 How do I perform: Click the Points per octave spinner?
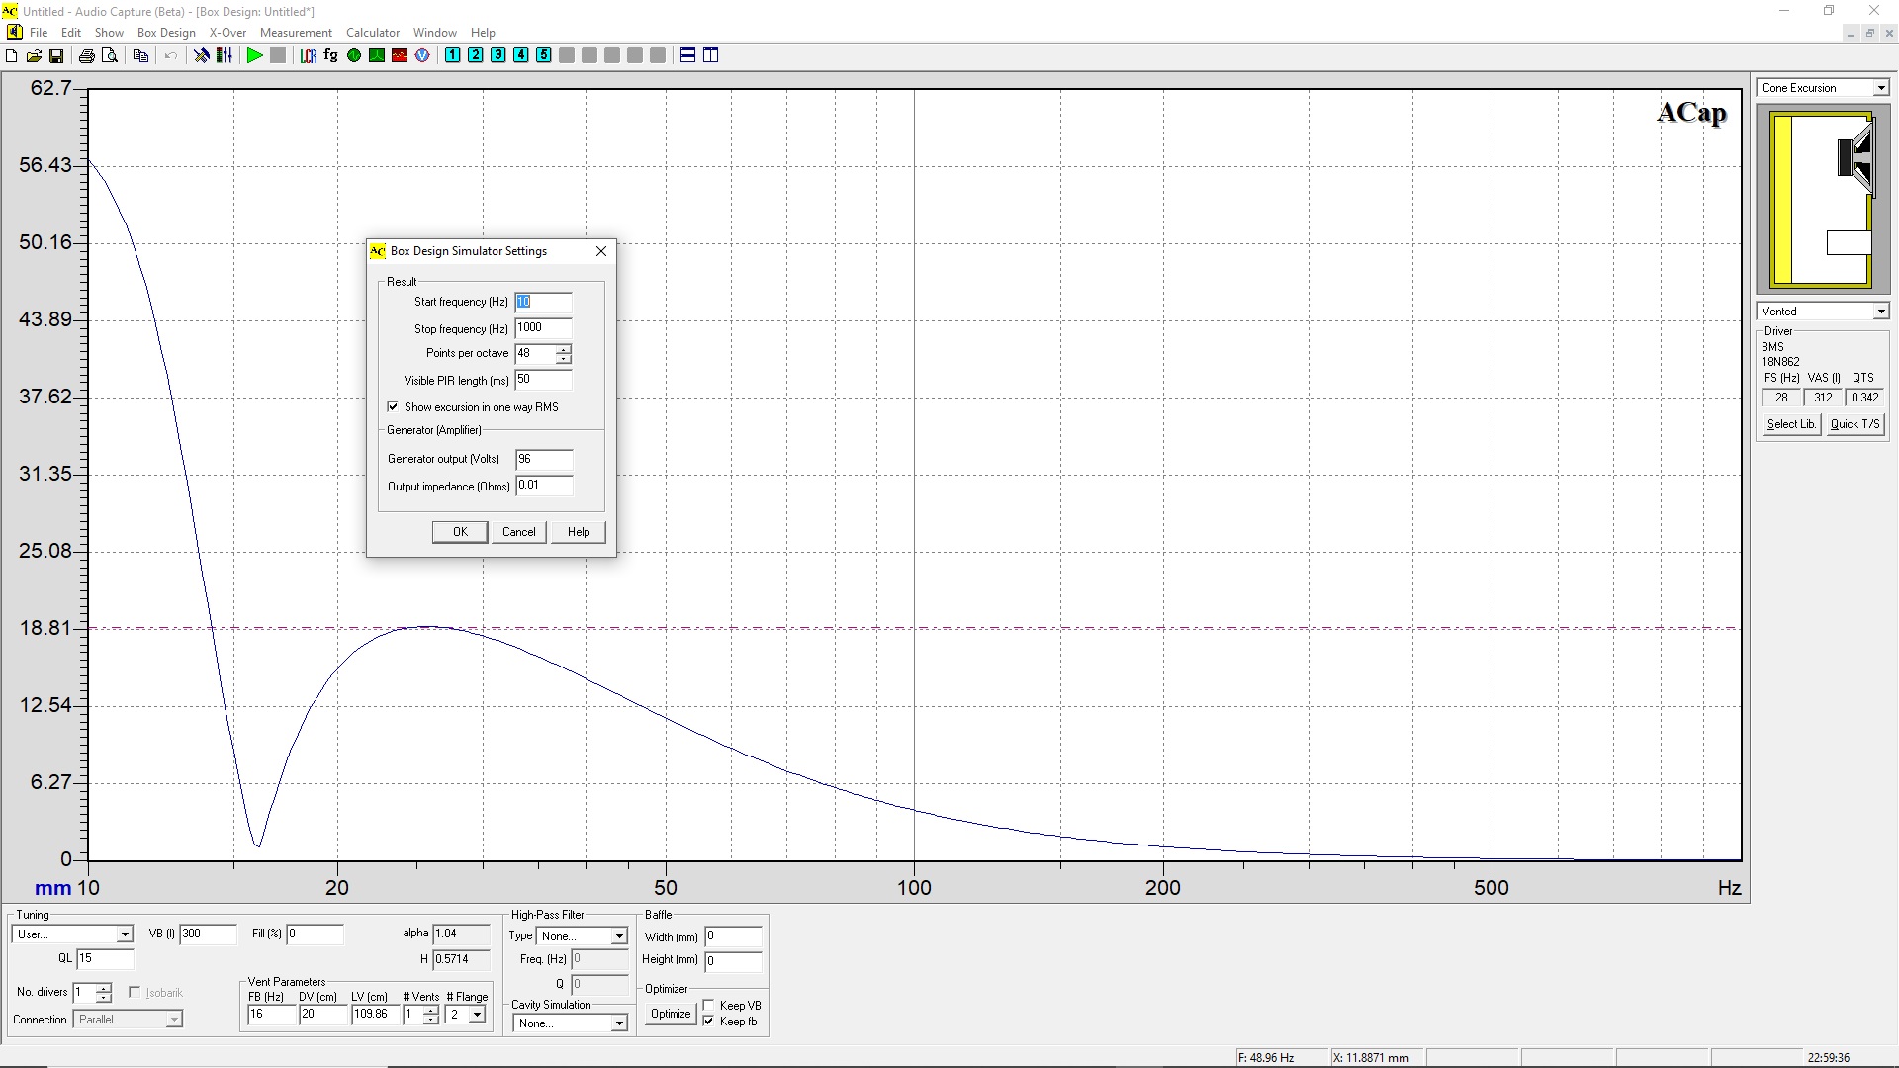(x=563, y=354)
